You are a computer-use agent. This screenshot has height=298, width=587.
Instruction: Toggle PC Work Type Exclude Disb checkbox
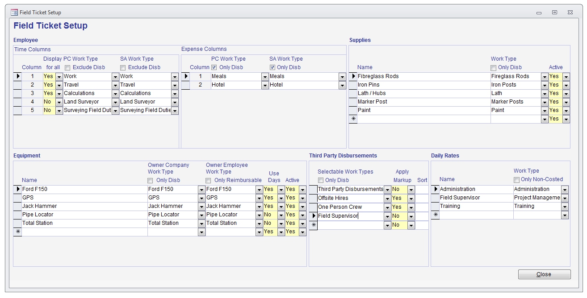click(x=67, y=68)
